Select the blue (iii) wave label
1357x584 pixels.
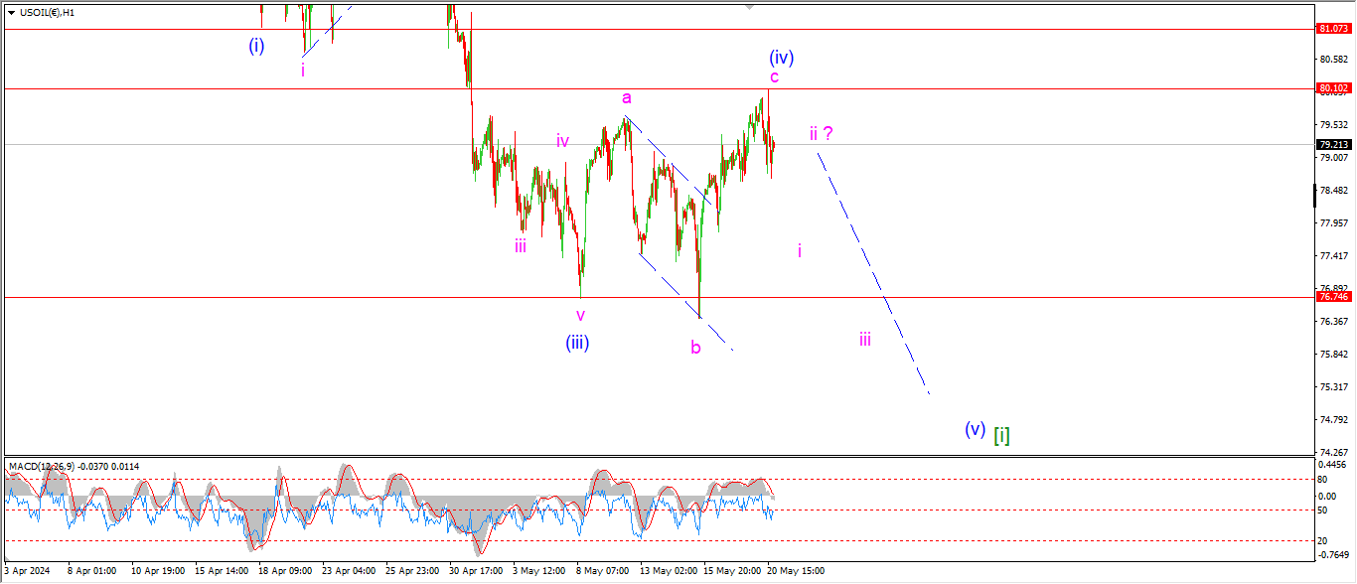[x=578, y=343]
